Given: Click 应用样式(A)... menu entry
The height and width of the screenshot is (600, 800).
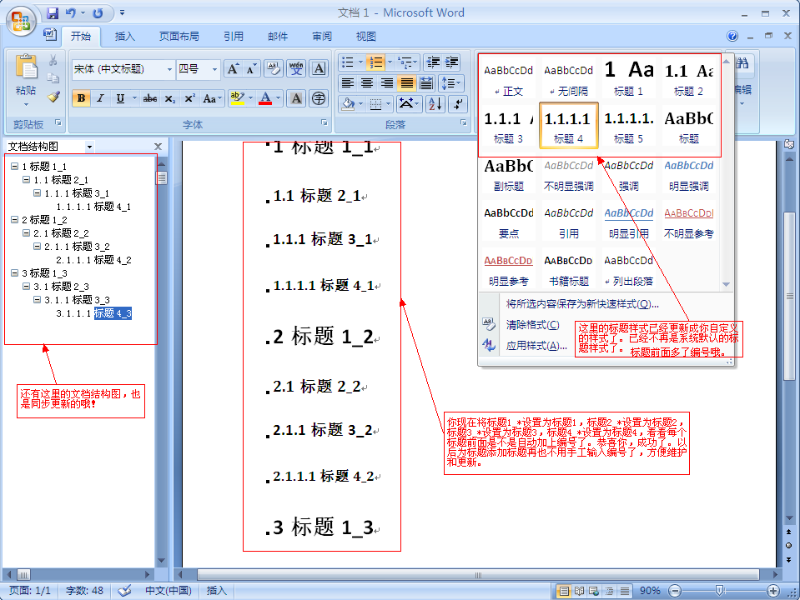Looking at the screenshot, I should pyautogui.click(x=536, y=346).
